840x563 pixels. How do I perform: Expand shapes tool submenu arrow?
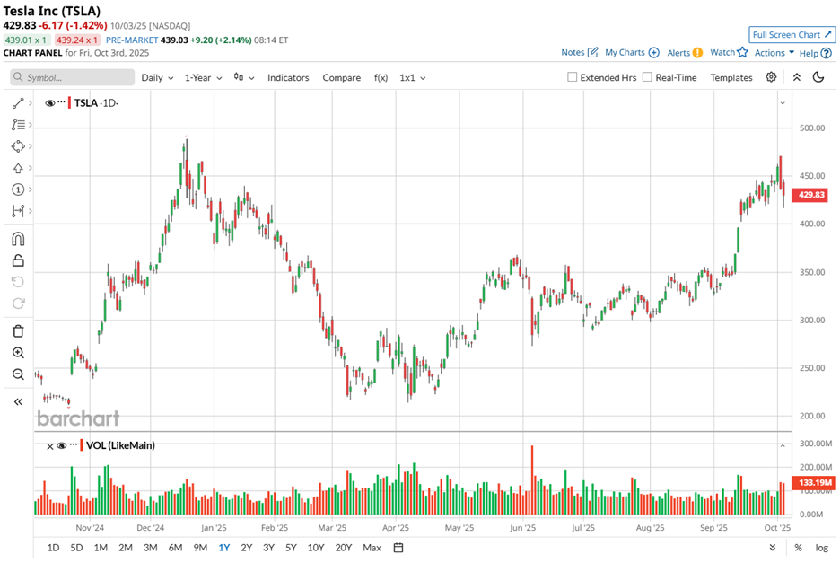pos(30,146)
